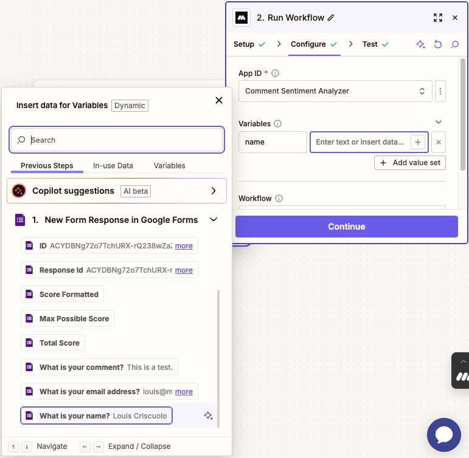Click the undo/revert arrow icon in panel header
Viewport: 469px width, 458px height.
(x=438, y=44)
